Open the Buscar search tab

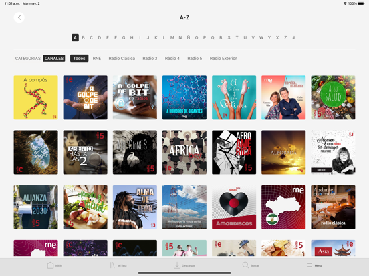coord(251,265)
